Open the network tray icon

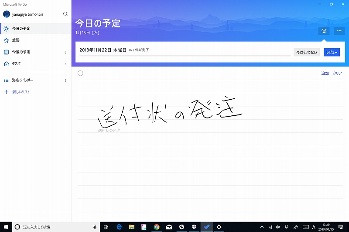click(x=270, y=227)
